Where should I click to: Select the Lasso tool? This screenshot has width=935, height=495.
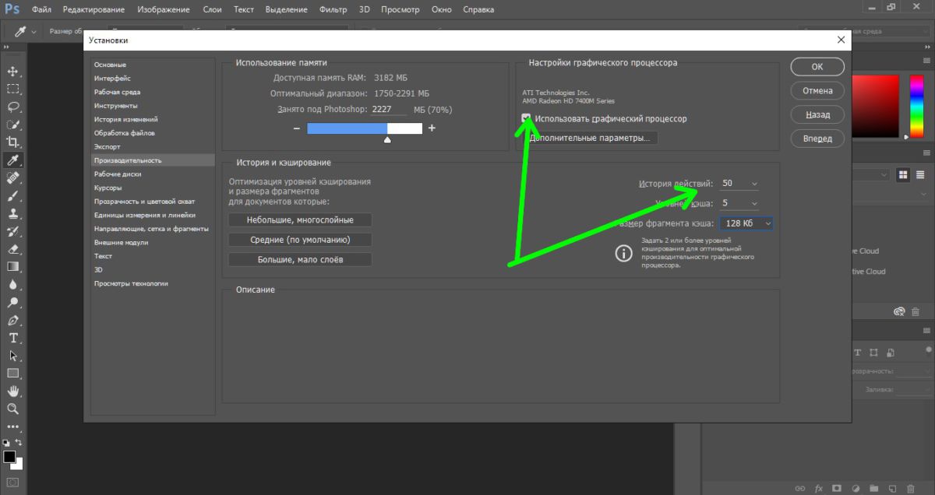pyautogui.click(x=13, y=107)
